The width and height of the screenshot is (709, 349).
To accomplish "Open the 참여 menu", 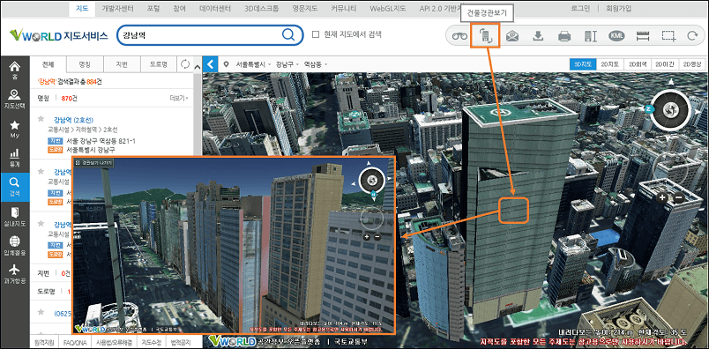I will (x=179, y=8).
